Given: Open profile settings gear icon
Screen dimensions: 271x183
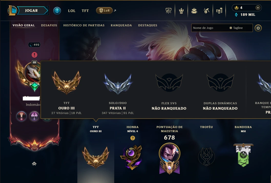Looking at the screenshot, I should (258, 28).
